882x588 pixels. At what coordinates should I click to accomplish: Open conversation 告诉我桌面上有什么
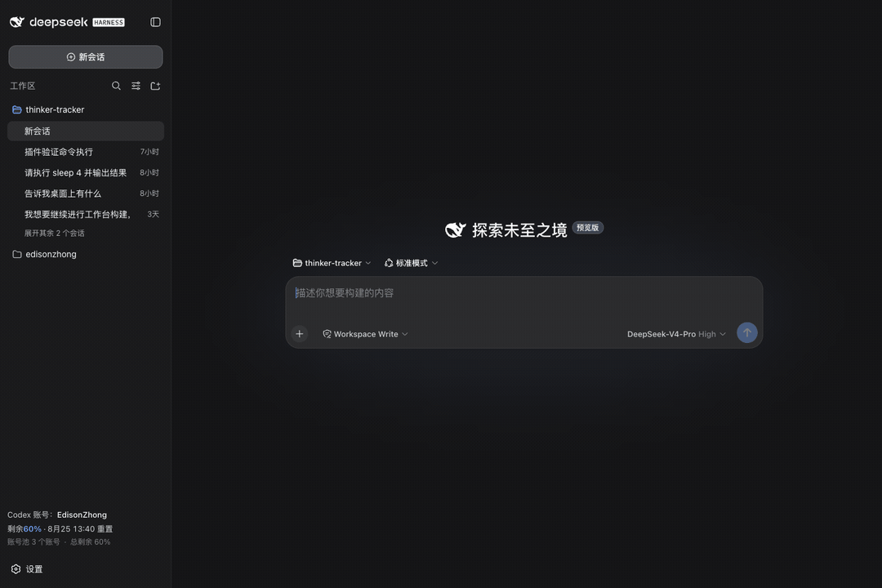click(86, 194)
